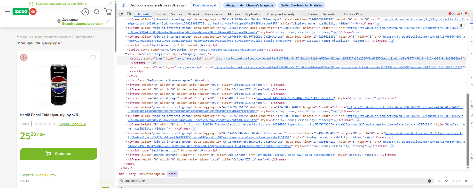This screenshot has width=473, height=188.
Task: Go to previous search result arrow
Action: (439, 181)
